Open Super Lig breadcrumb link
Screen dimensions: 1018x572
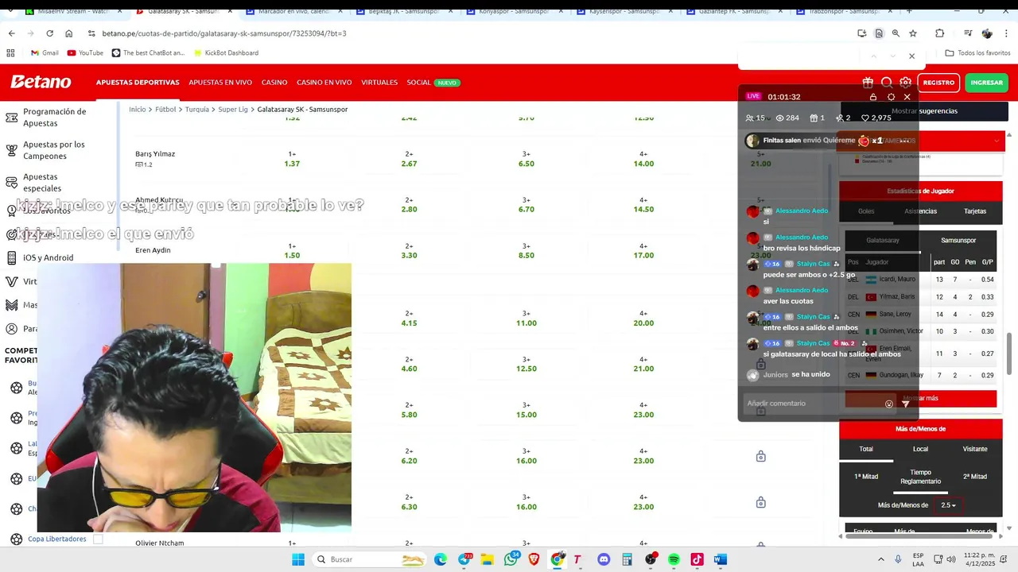(x=233, y=109)
